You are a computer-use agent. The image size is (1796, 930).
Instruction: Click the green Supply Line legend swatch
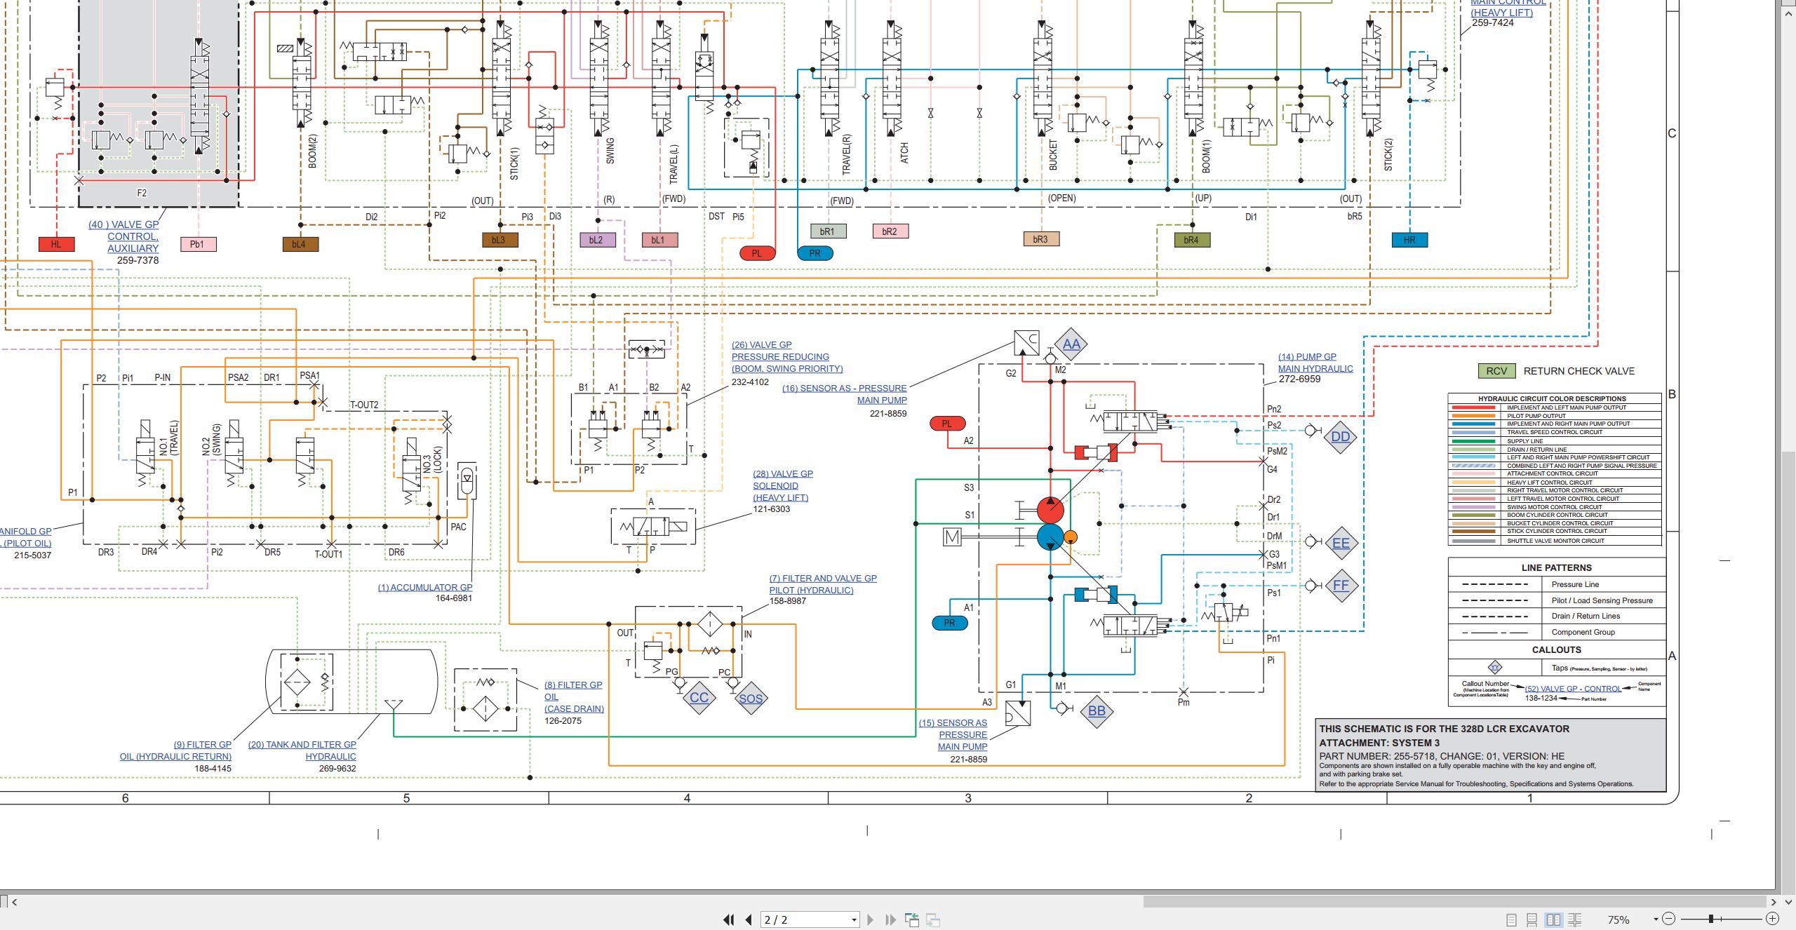click(x=1473, y=441)
